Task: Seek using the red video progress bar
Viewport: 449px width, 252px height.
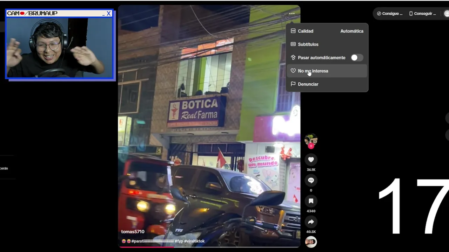Action: [x=209, y=247]
